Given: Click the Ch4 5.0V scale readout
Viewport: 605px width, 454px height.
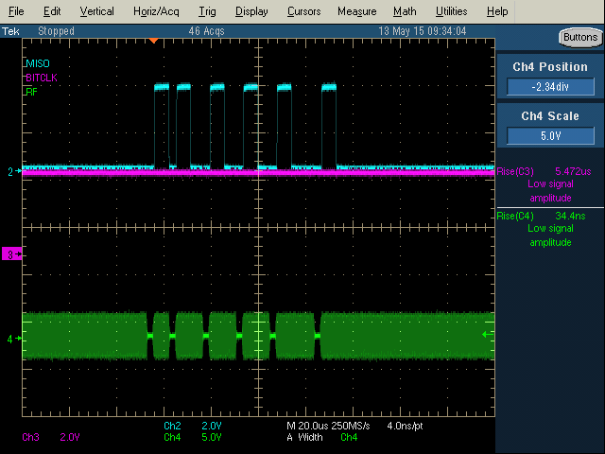Looking at the screenshot, I should click(193, 437).
